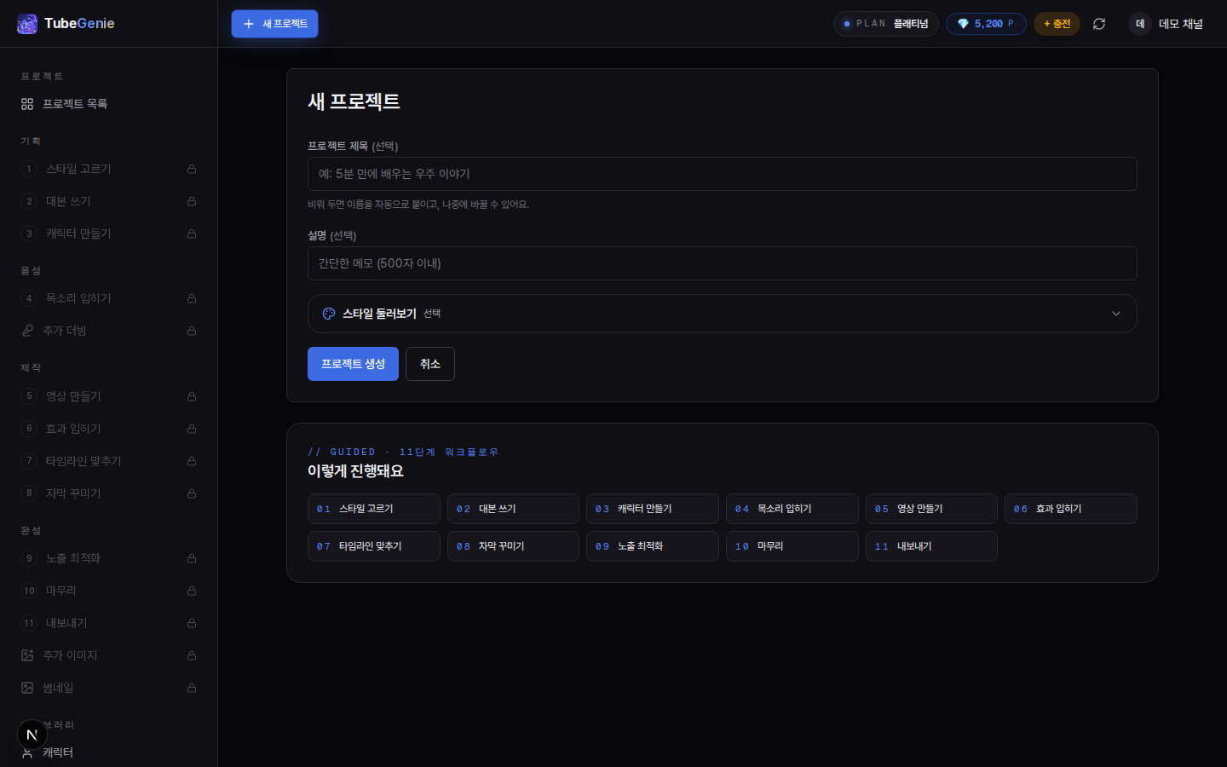Click the 설명 memo input field
This screenshot has height=767, width=1227.
coord(723,263)
